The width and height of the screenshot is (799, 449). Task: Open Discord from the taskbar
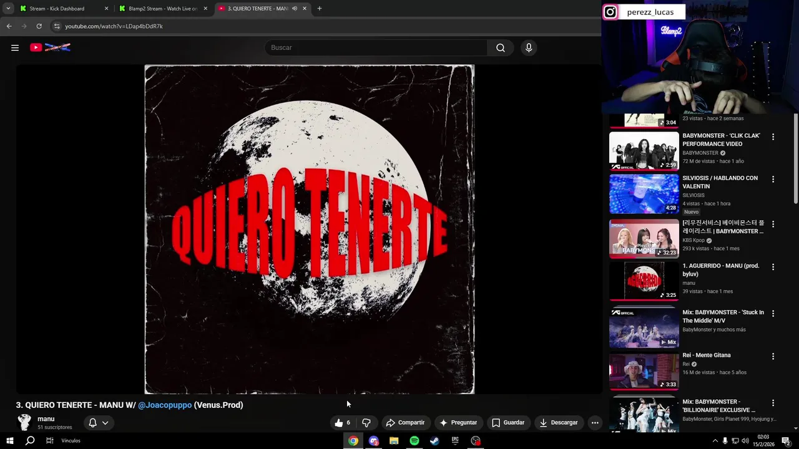tap(374, 441)
